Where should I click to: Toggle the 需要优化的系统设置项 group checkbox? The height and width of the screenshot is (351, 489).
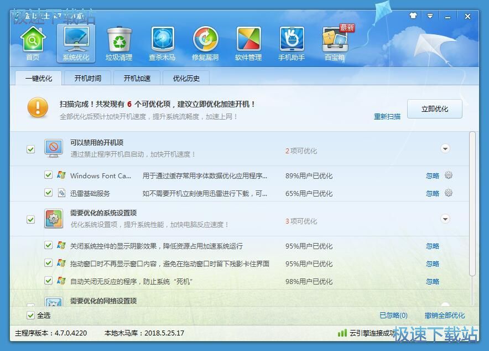coord(30,220)
